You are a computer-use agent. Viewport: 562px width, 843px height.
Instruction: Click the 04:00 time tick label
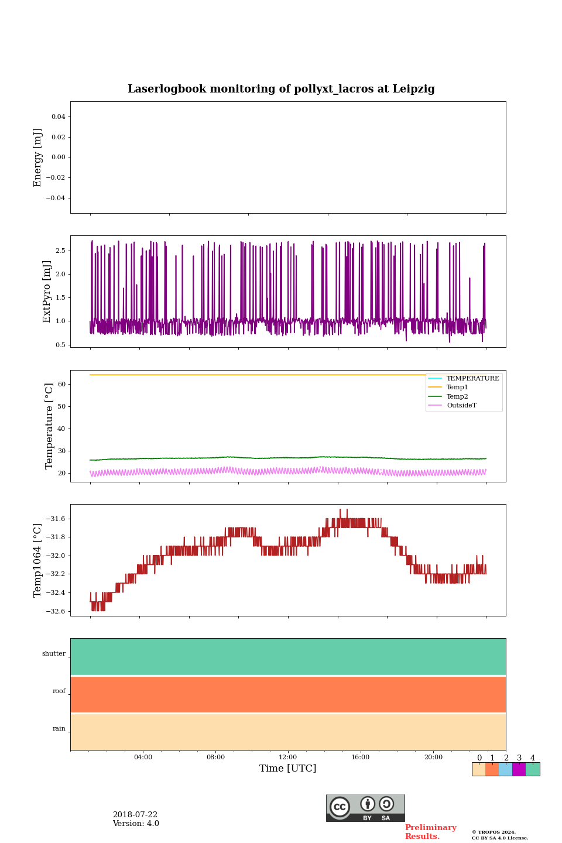(x=143, y=757)
